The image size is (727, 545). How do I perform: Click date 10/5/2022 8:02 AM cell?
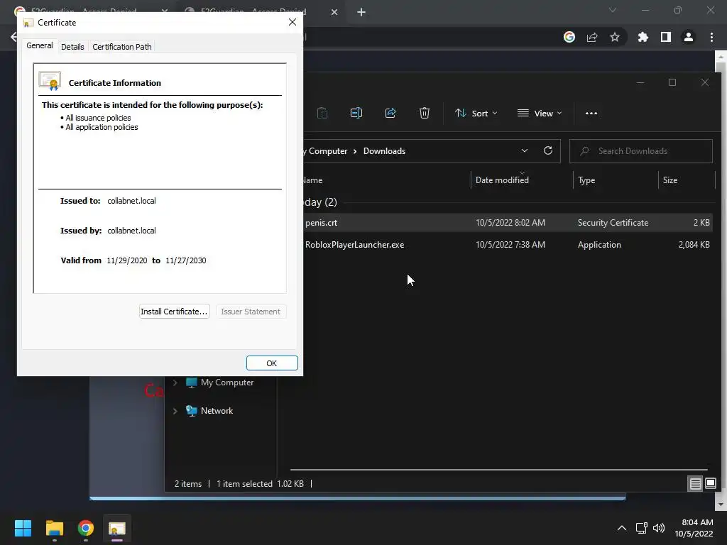coord(510,222)
